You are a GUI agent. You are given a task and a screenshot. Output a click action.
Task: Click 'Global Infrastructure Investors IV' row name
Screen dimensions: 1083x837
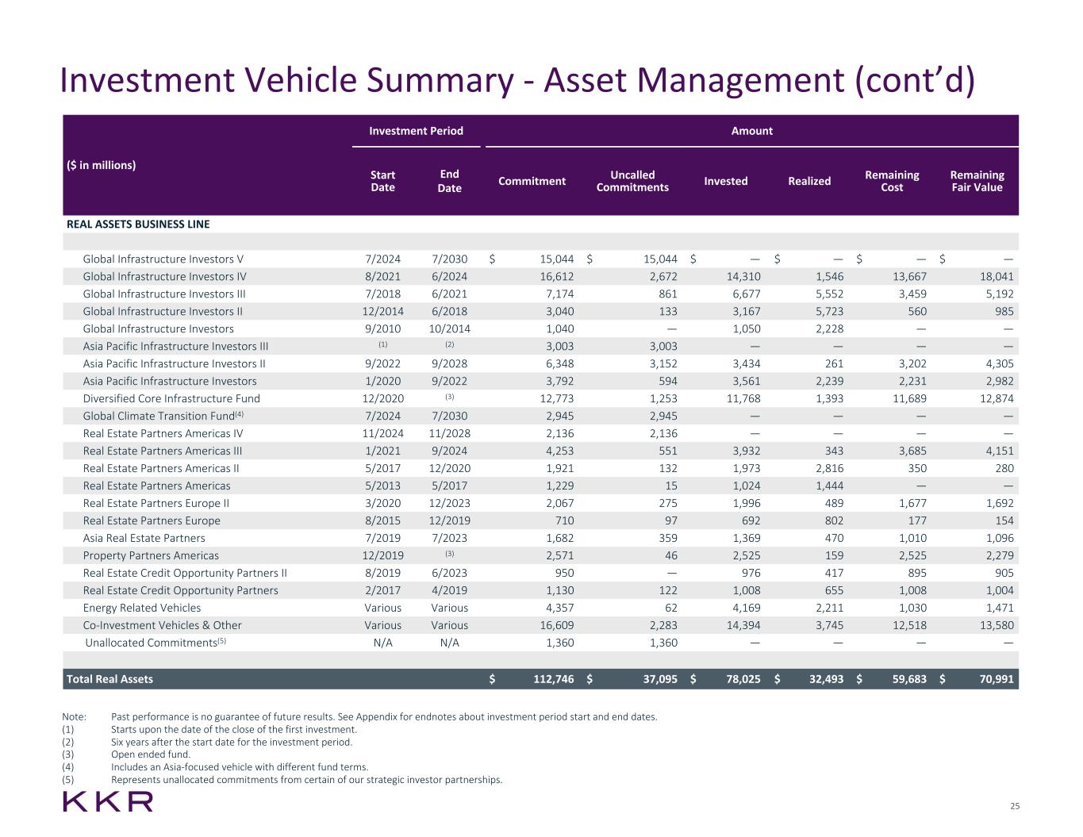pos(165,276)
